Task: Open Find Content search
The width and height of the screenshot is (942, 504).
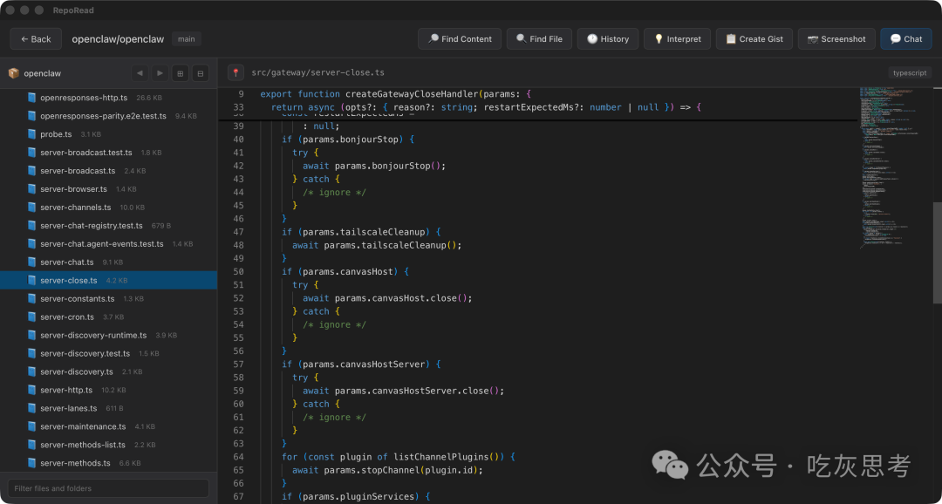Action: click(460, 39)
